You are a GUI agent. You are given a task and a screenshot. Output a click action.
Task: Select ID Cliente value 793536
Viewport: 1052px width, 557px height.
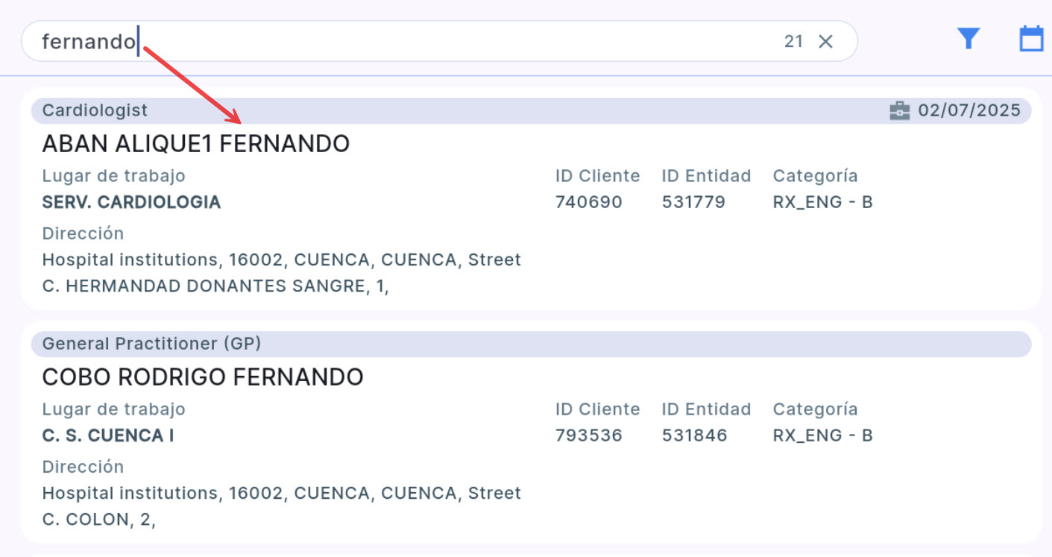[x=588, y=435]
